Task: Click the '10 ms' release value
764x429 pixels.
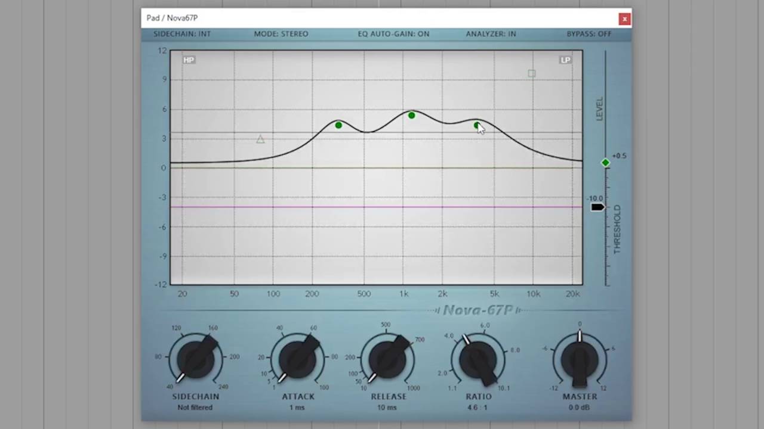Action: coord(387,408)
